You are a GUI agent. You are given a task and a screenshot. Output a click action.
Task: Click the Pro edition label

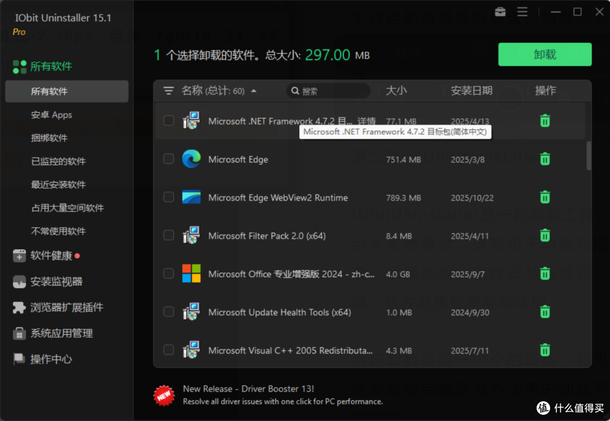pyautogui.click(x=19, y=32)
